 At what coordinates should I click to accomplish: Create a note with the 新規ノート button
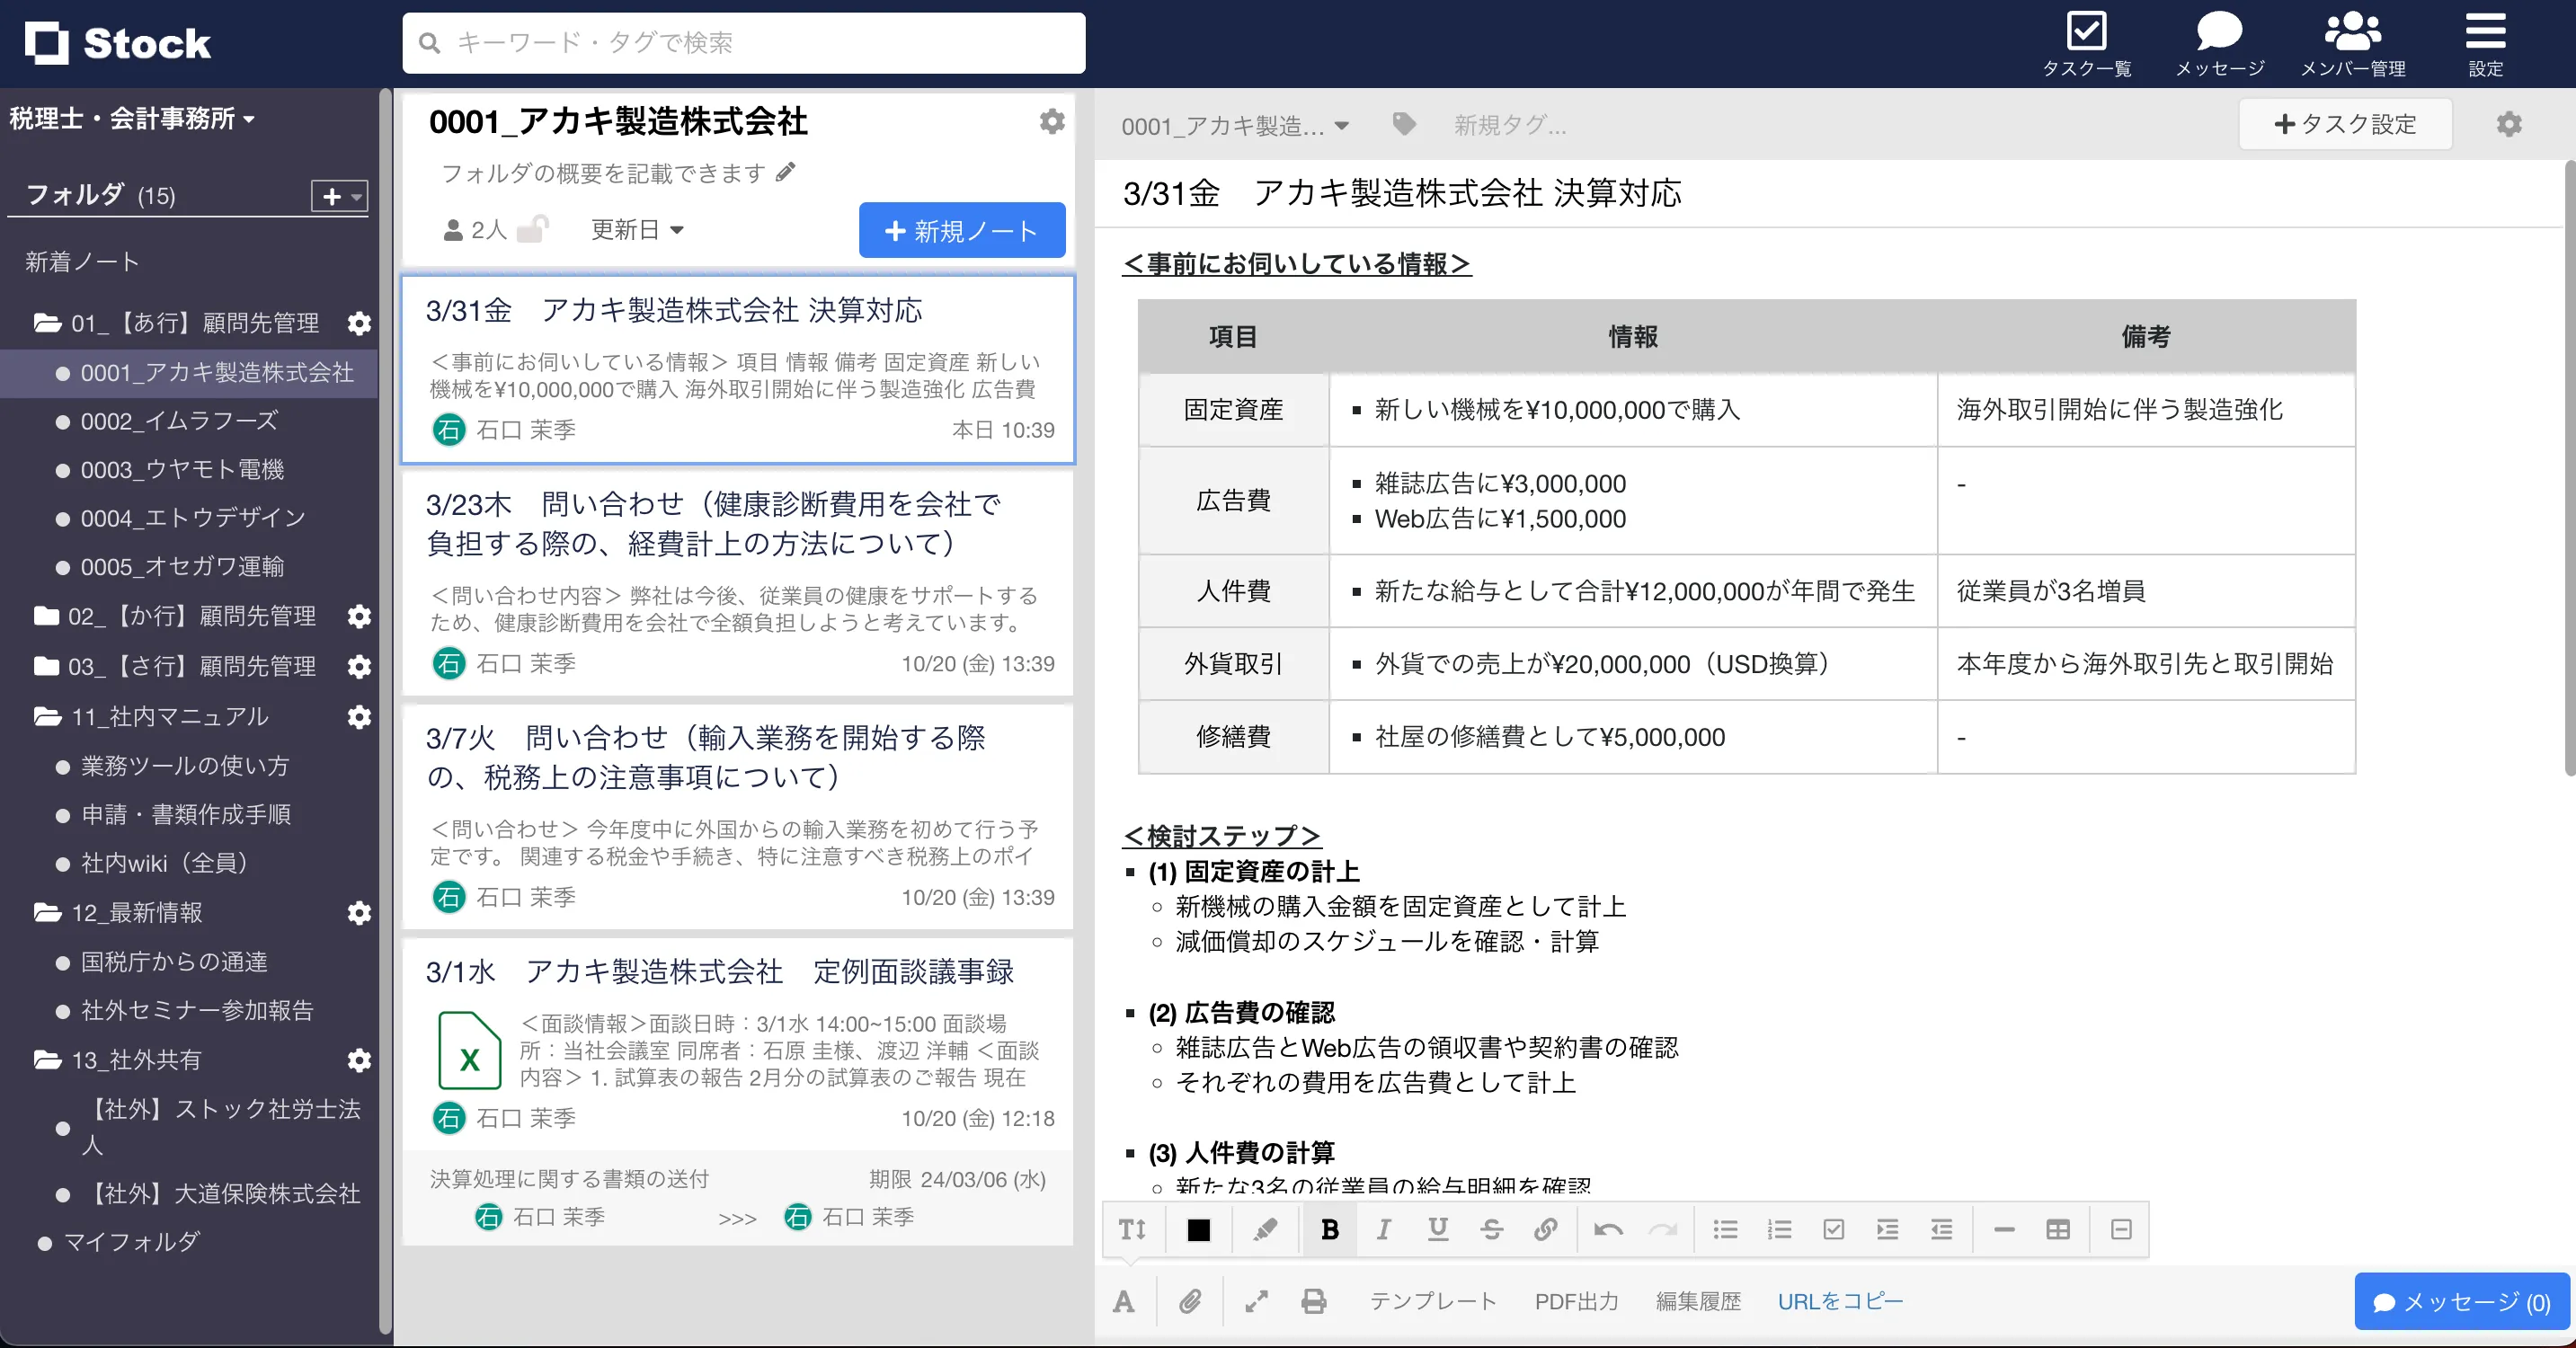pos(960,230)
